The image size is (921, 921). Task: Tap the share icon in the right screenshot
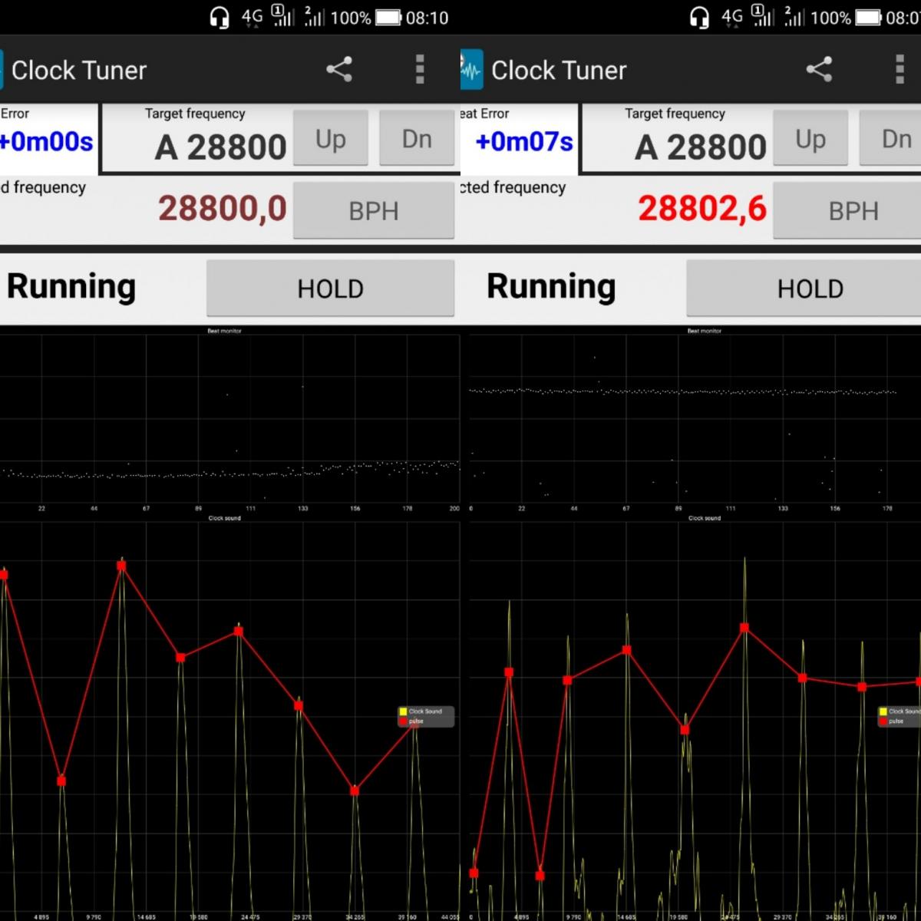coord(819,70)
